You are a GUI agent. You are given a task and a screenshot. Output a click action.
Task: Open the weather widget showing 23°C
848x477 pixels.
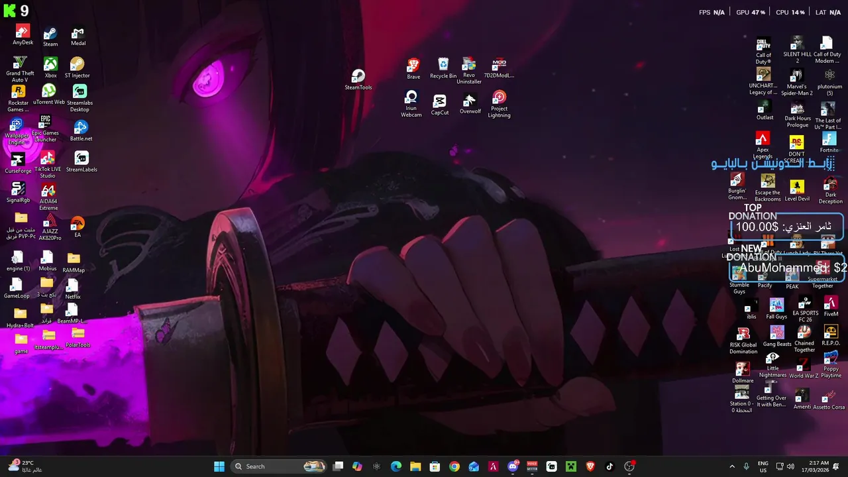(24, 466)
